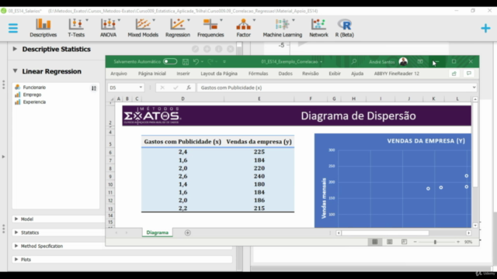
Task: Select column E header
Action: [x=259, y=98]
